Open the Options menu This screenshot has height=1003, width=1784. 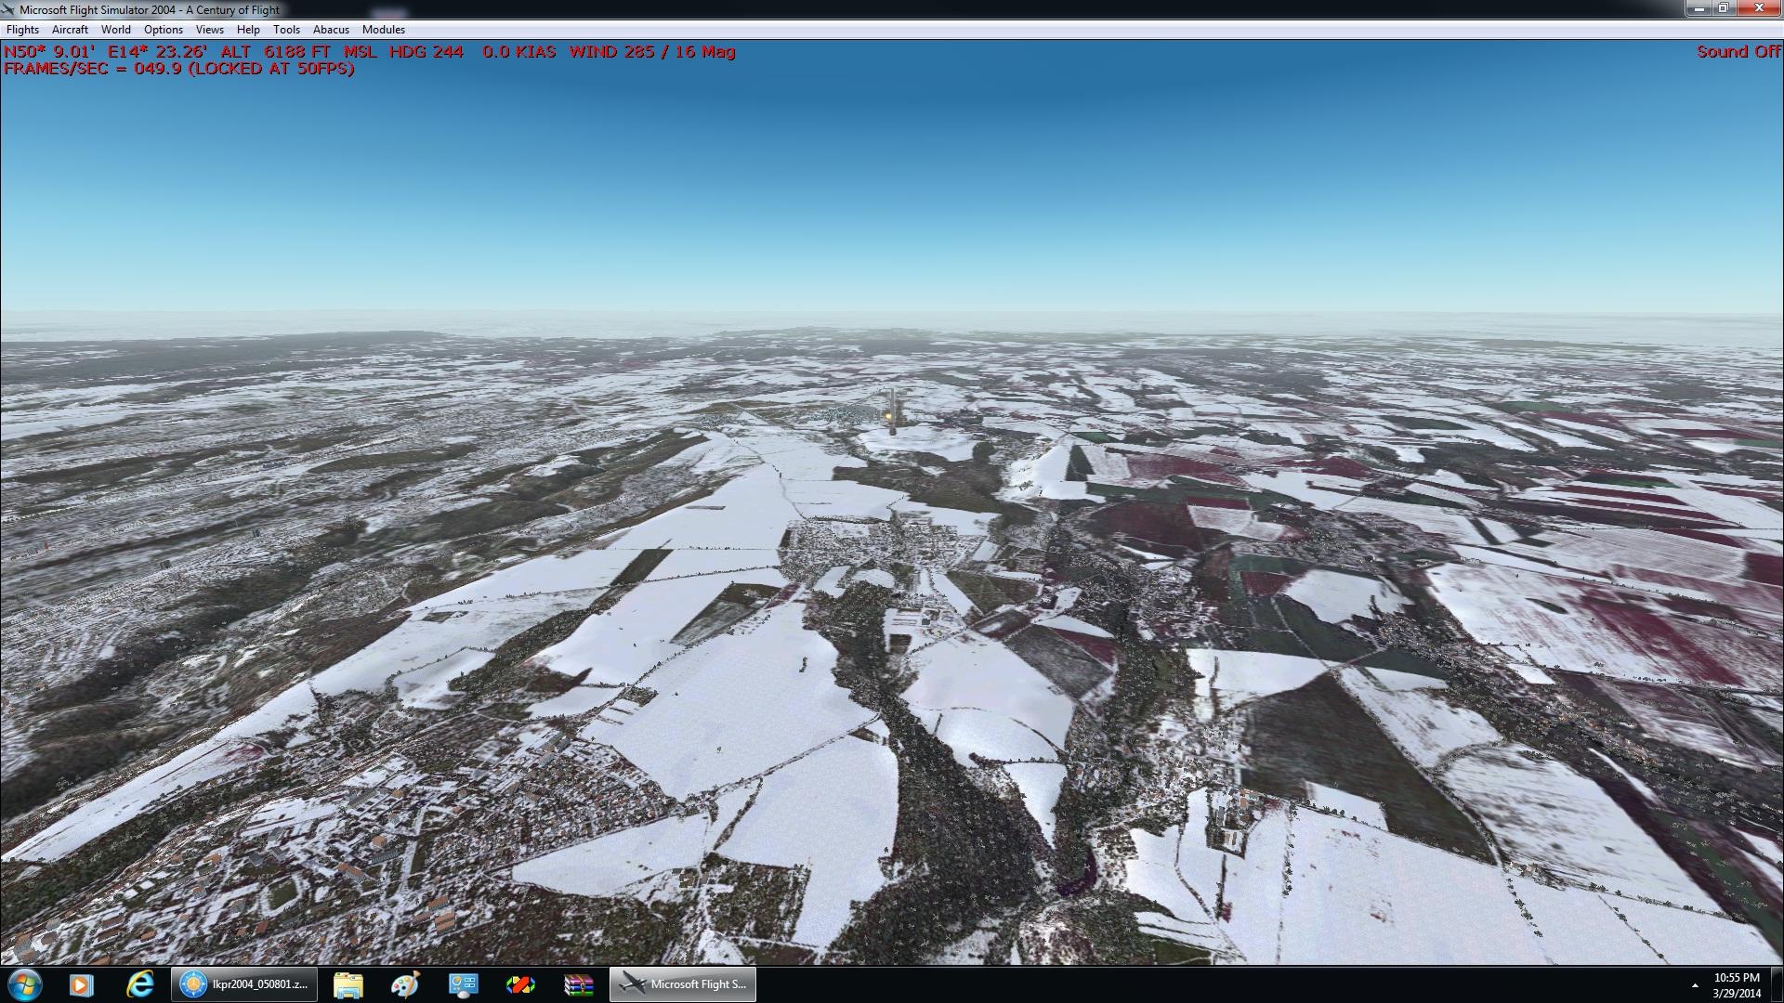164,30
